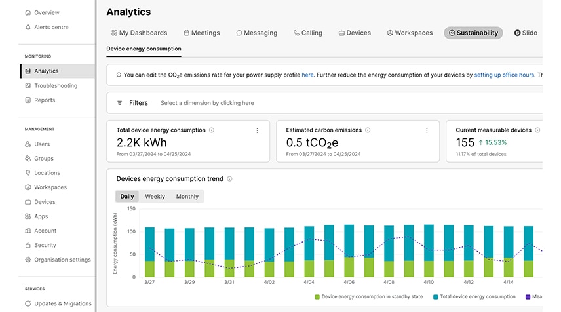Open options menu on Total device energy consumption card
This screenshot has width=561, height=312.
[257, 130]
